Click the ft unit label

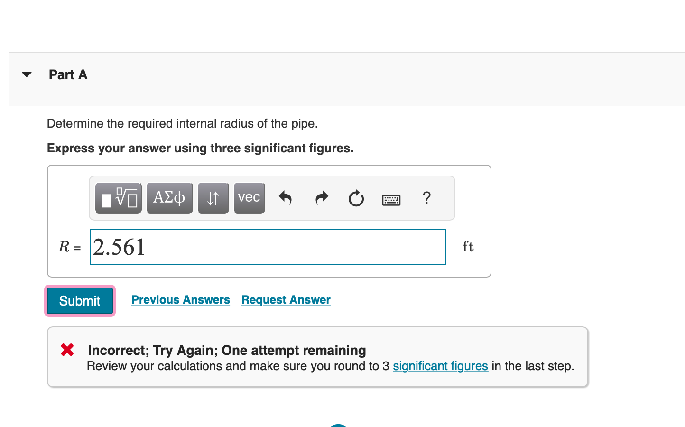[468, 247]
